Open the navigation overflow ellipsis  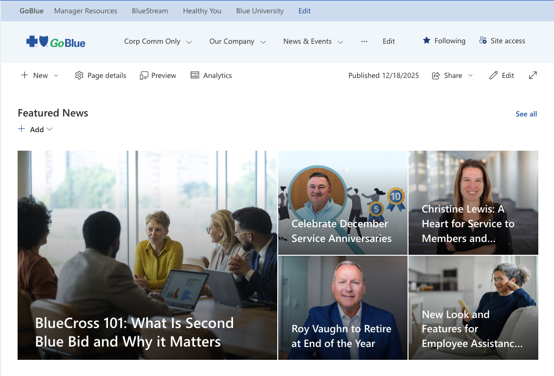click(364, 41)
